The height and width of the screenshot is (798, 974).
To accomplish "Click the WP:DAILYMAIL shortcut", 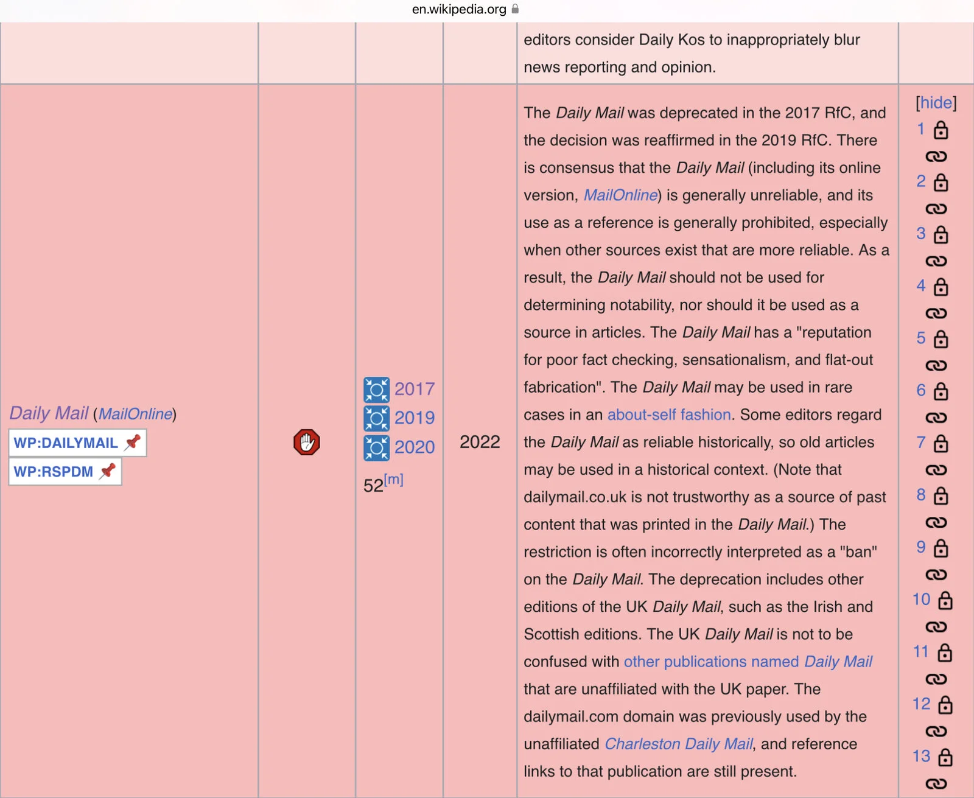I will 66,443.
